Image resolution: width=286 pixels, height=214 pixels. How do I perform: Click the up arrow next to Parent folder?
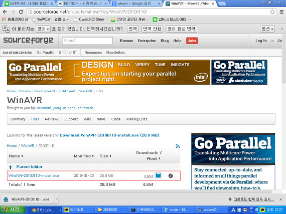pyautogui.click(x=11, y=167)
